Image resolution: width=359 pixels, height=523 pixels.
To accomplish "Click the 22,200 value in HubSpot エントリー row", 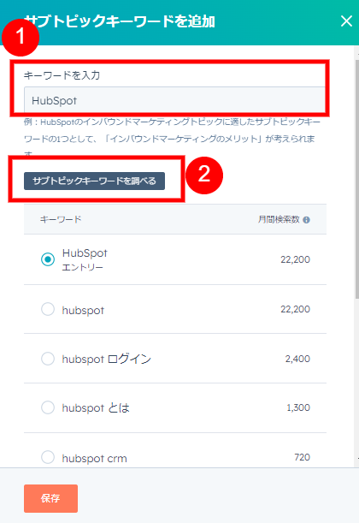I will point(295,259).
